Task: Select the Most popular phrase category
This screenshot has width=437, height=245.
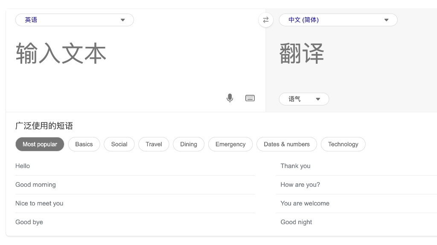Action: tap(40, 144)
